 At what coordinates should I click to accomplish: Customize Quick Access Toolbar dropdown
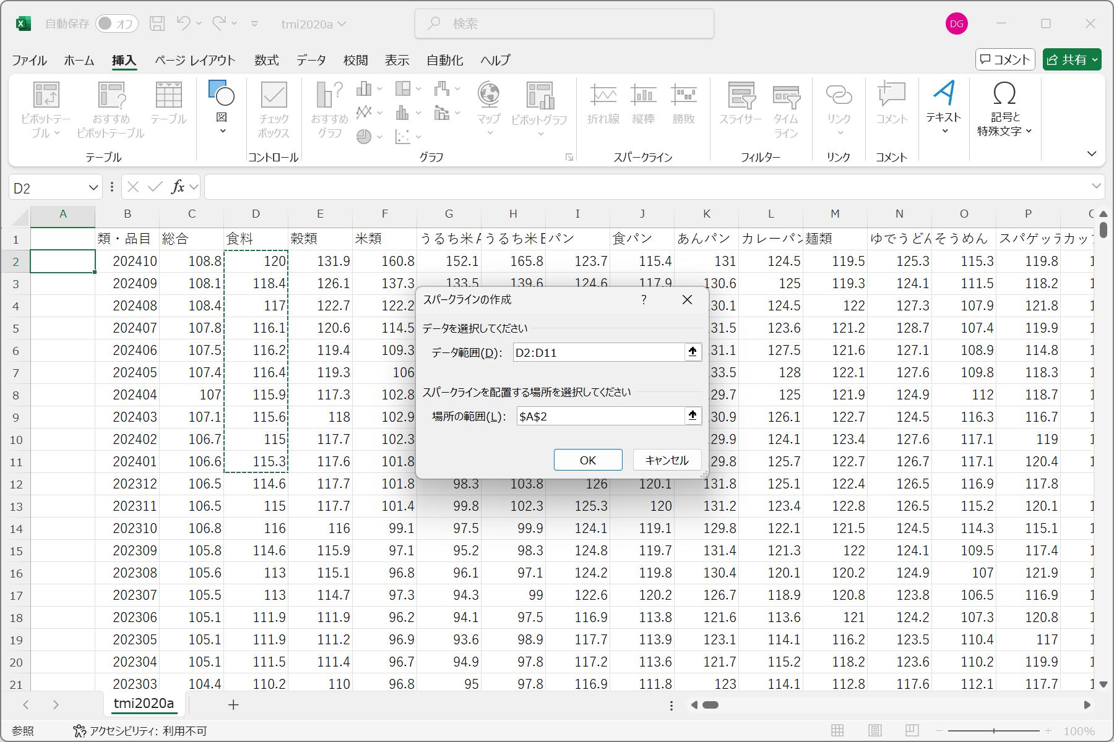click(x=254, y=24)
